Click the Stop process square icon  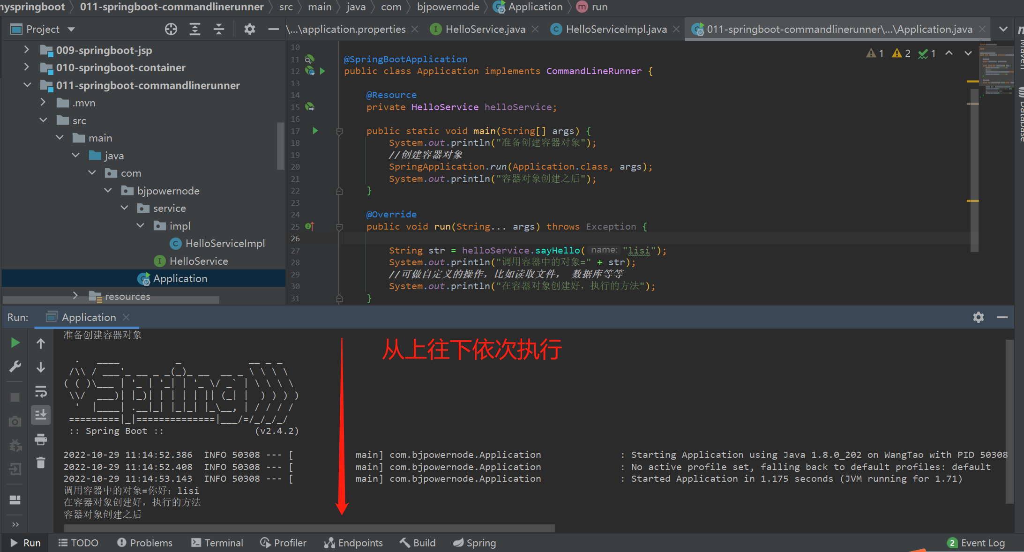click(x=15, y=397)
